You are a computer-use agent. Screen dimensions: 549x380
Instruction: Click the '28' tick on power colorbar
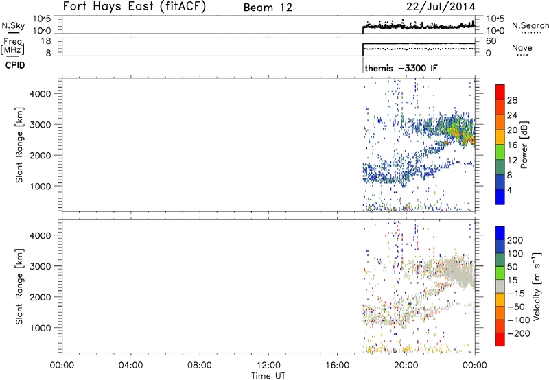pyautogui.click(x=512, y=100)
